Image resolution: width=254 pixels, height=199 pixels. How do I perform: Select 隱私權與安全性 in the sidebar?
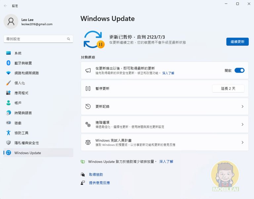pyautogui.click(x=38, y=143)
